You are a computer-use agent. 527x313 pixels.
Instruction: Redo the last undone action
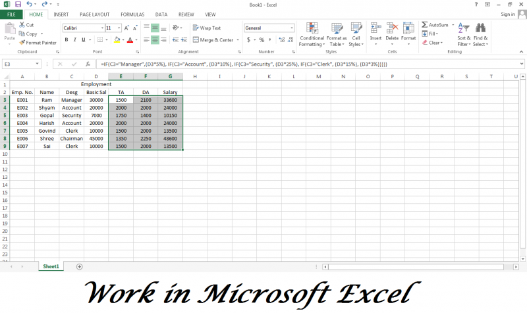click(44, 5)
